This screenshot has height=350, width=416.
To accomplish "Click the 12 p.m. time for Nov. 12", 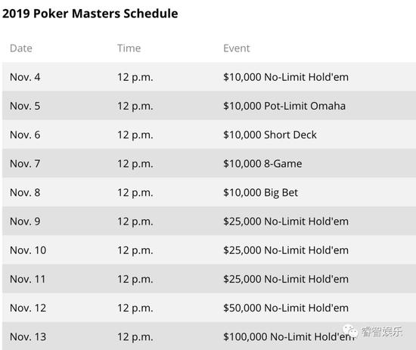I will 135,308.
